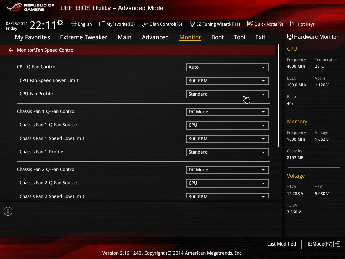Screen dimensions: 345x259
Task: Click memory capacity value 8192 MB
Action: [295, 158]
